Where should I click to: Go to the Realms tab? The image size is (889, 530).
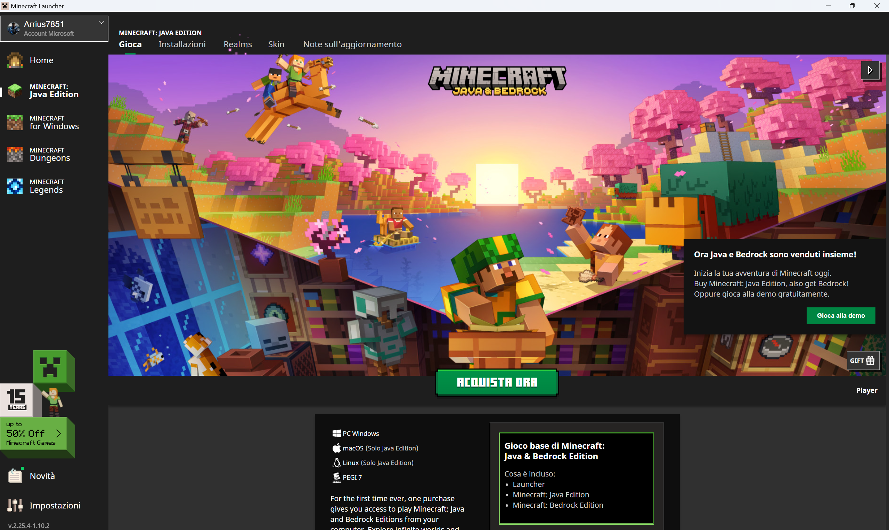[238, 44]
